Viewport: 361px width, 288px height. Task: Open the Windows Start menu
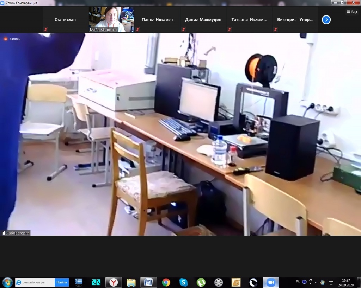(x=7, y=282)
